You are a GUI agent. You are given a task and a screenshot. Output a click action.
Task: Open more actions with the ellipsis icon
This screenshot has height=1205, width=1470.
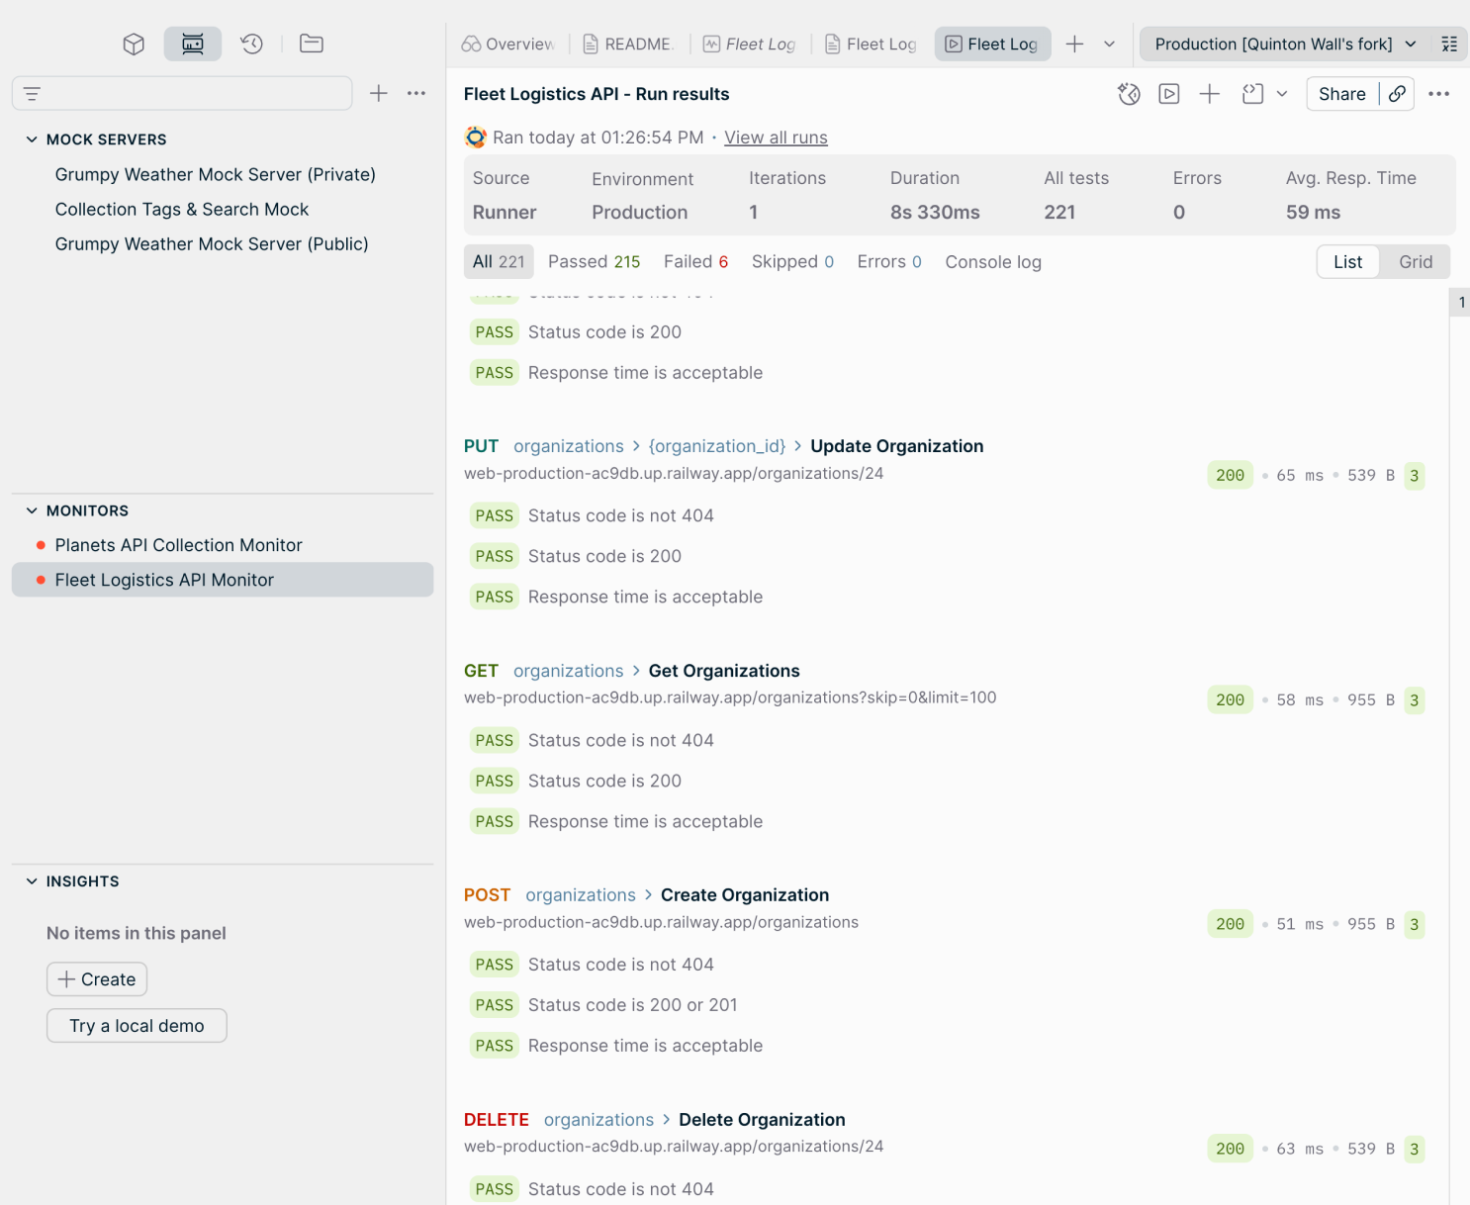tap(1439, 94)
